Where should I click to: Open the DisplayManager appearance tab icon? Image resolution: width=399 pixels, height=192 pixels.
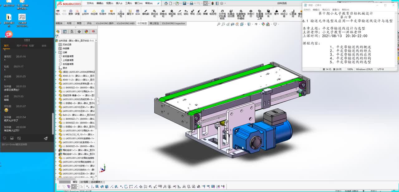pyautogui.click(x=86, y=32)
